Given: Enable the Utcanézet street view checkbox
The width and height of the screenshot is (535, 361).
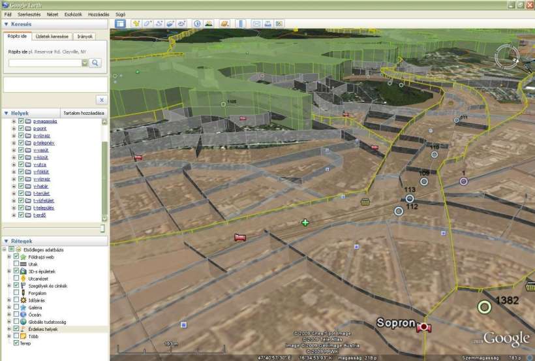Looking at the screenshot, I should click(x=16, y=278).
